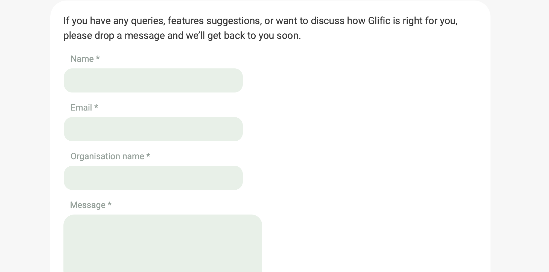The height and width of the screenshot is (272, 549).
Task: Click the word "discuss" in the first line
Action: (327, 21)
